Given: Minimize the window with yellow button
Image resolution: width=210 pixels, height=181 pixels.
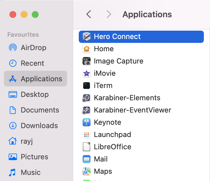Looking at the screenshot, I should click(x=24, y=14).
